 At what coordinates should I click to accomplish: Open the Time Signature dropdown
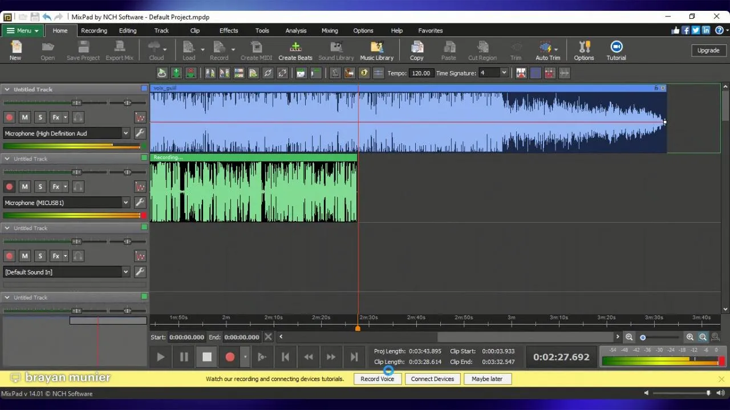tap(503, 73)
